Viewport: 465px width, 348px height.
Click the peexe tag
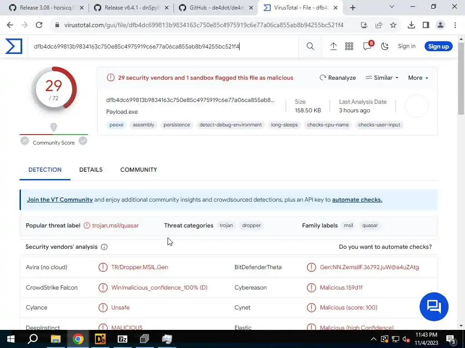(116, 125)
